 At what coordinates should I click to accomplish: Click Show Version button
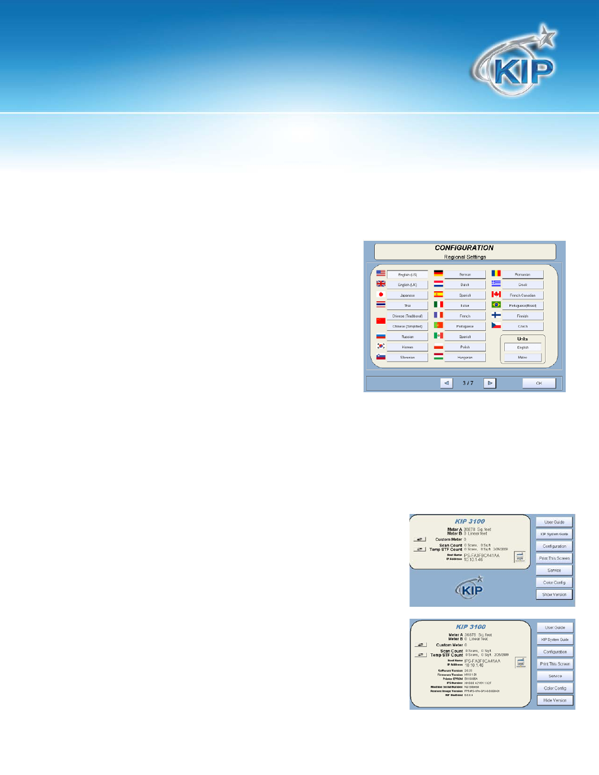tap(554, 594)
